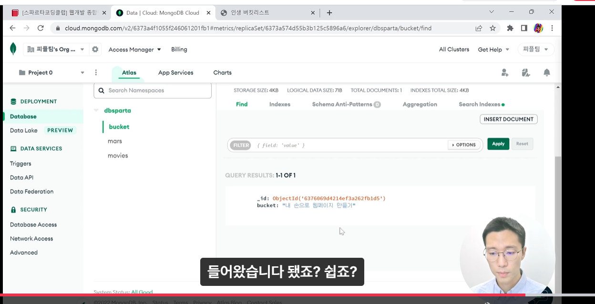This screenshot has height=304, width=595.
Task: Select the movies collection
Action: (x=118, y=156)
